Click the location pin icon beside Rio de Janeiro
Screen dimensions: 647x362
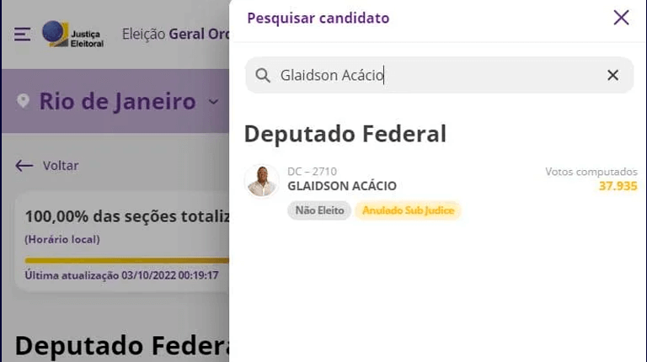pyautogui.click(x=23, y=101)
